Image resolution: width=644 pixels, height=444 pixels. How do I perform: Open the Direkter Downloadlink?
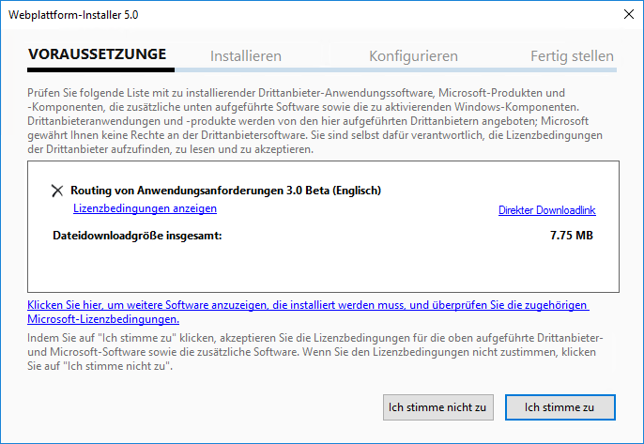[x=546, y=210]
